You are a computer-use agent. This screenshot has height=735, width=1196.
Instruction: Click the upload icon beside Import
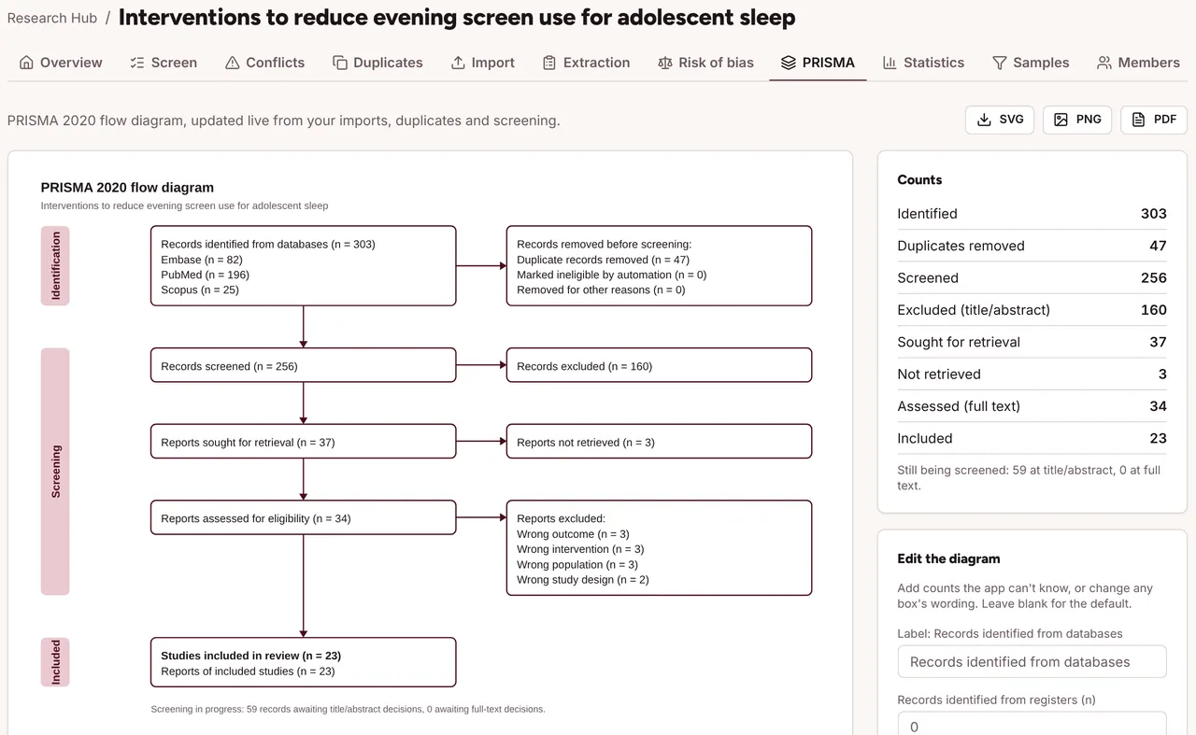point(458,63)
